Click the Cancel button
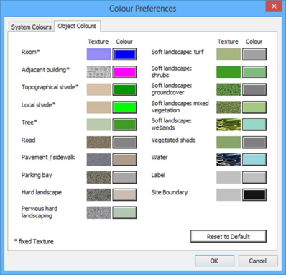286x275 pixels. point(258,261)
